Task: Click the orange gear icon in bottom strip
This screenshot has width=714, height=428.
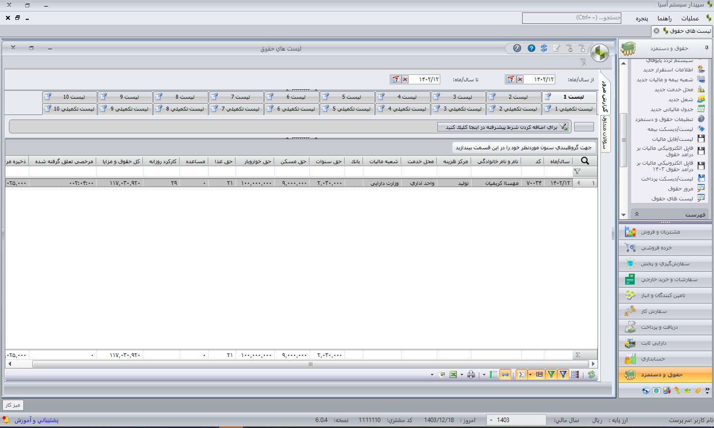Action: click(x=698, y=390)
